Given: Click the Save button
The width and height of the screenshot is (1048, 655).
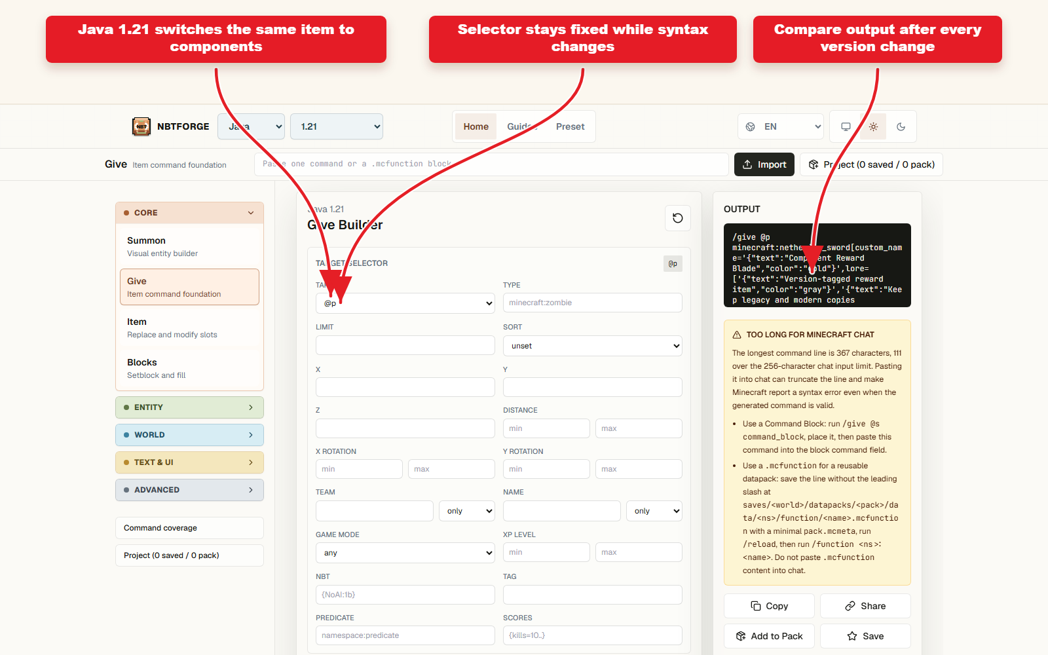Looking at the screenshot, I should pos(865,636).
